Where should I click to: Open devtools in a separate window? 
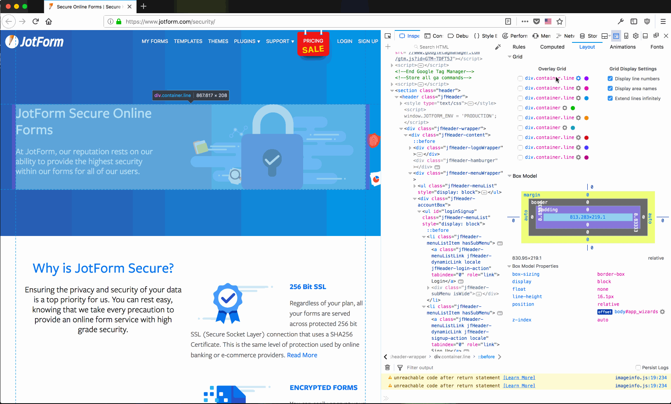[x=656, y=36]
